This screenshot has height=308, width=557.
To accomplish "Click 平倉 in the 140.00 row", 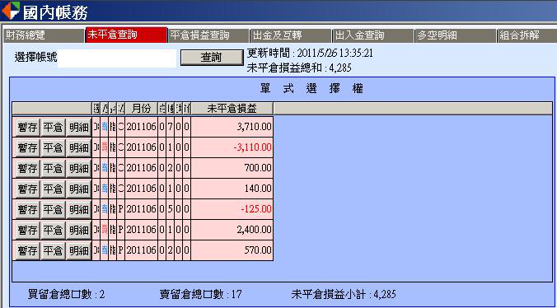I will 53,189.
